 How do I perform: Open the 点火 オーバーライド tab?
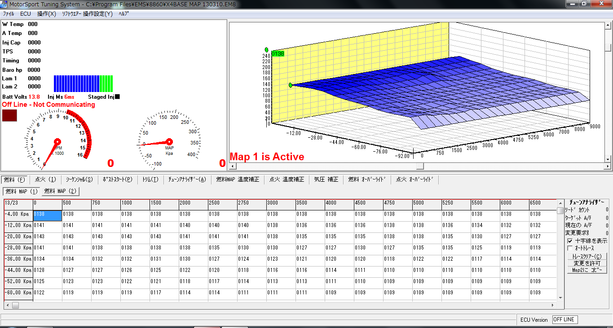415,179
